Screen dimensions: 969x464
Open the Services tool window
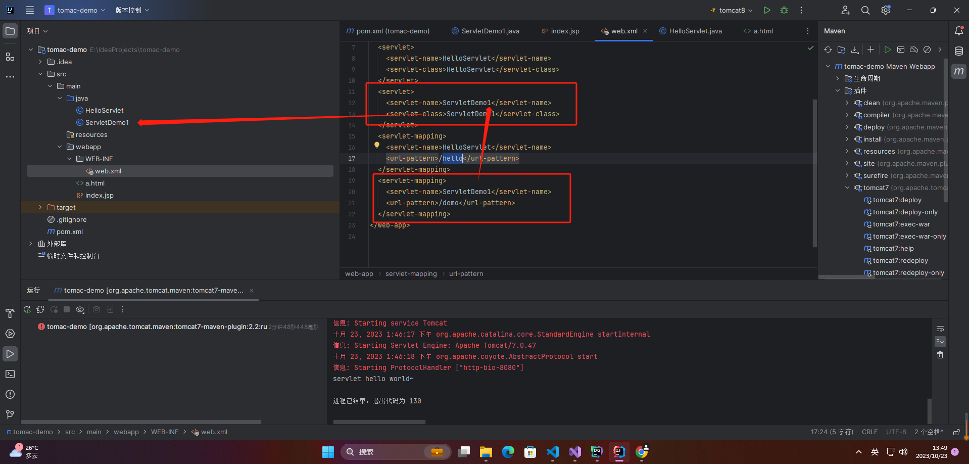tap(10, 334)
